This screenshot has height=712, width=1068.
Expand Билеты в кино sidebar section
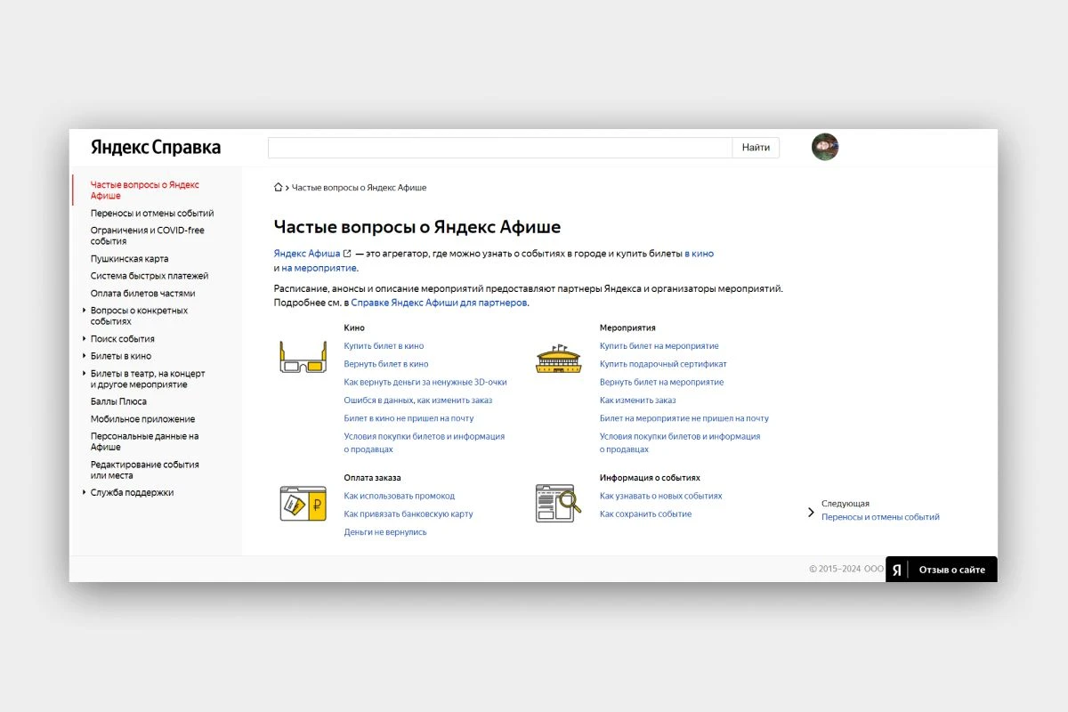pos(84,356)
